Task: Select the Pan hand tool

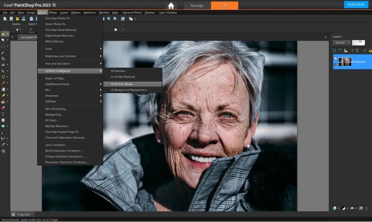Action: tap(3, 34)
